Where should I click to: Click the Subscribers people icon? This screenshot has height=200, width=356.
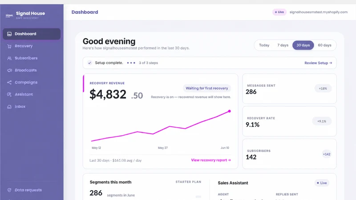coord(9,58)
